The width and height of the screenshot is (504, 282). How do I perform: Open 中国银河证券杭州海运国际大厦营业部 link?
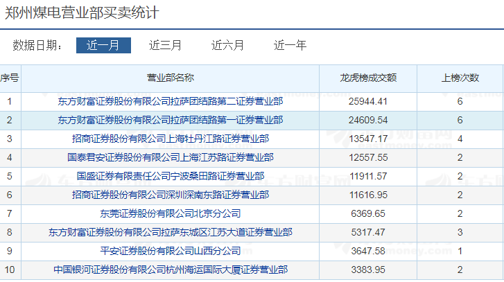(x=171, y=270)
